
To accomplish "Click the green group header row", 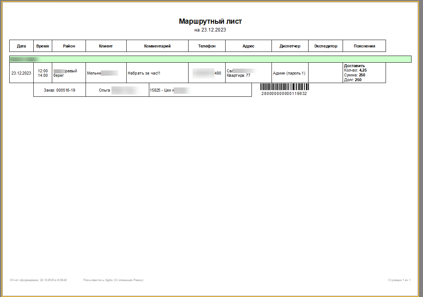I will (x=210, y=59).
